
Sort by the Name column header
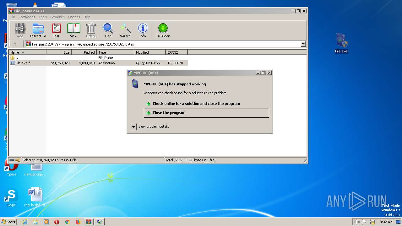[28, 52]
